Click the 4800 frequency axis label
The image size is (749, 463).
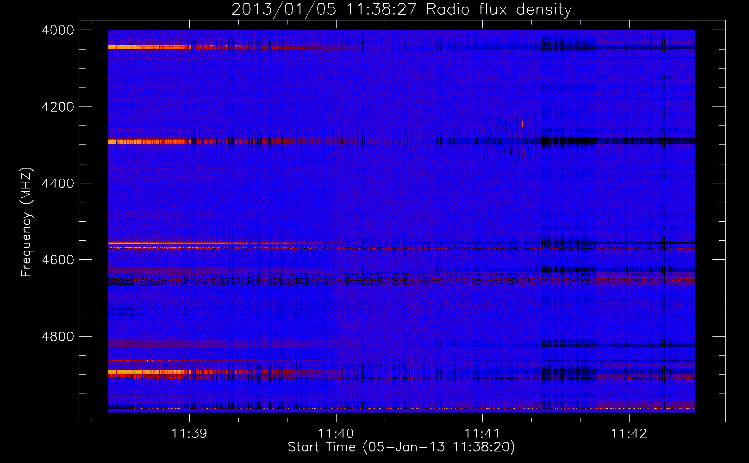pyautogui.click(x=58, y=337)
